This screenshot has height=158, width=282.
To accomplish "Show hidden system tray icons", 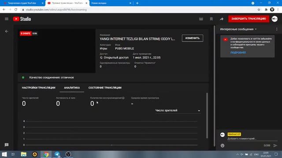I will pos(237,154).
